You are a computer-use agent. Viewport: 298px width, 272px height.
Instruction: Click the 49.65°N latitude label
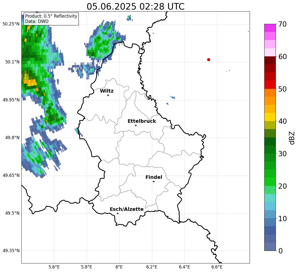(x=11, y=175)
